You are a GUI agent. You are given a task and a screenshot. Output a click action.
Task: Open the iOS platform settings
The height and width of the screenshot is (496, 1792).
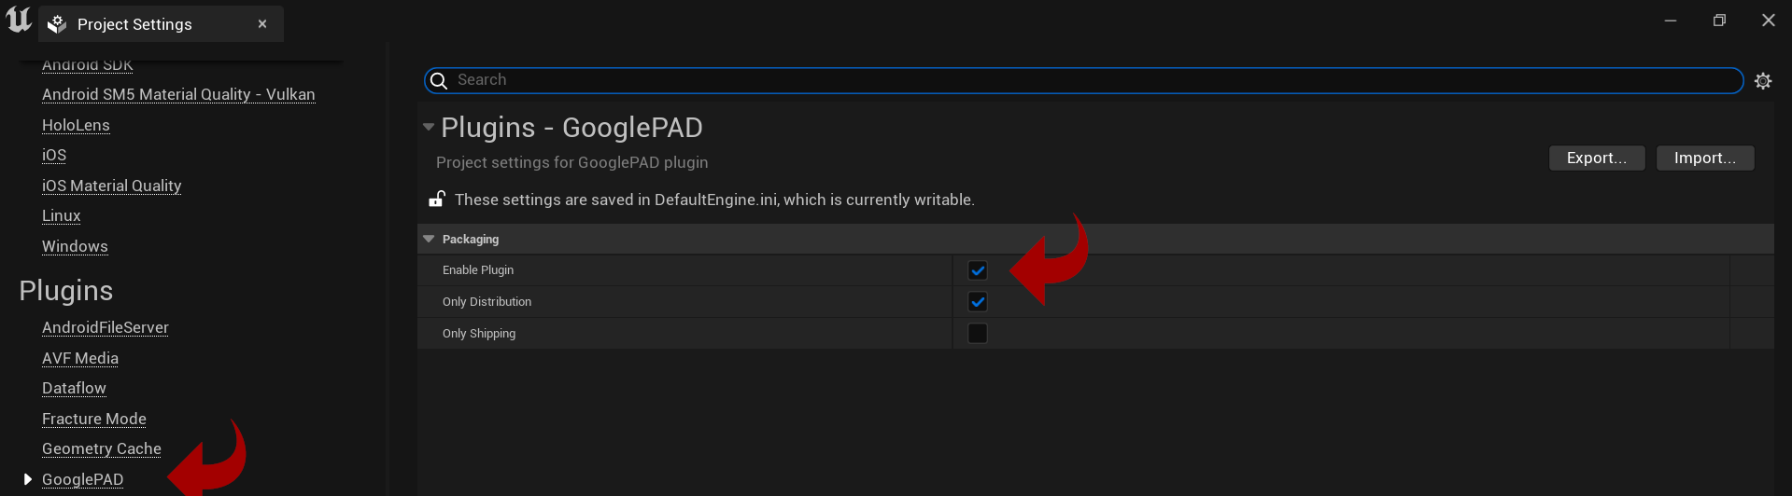coord(54,155)
